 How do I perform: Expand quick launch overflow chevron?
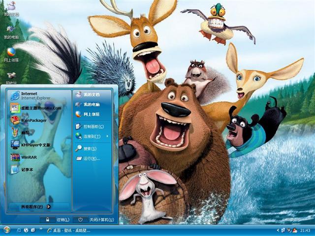(x=41, y=229)
